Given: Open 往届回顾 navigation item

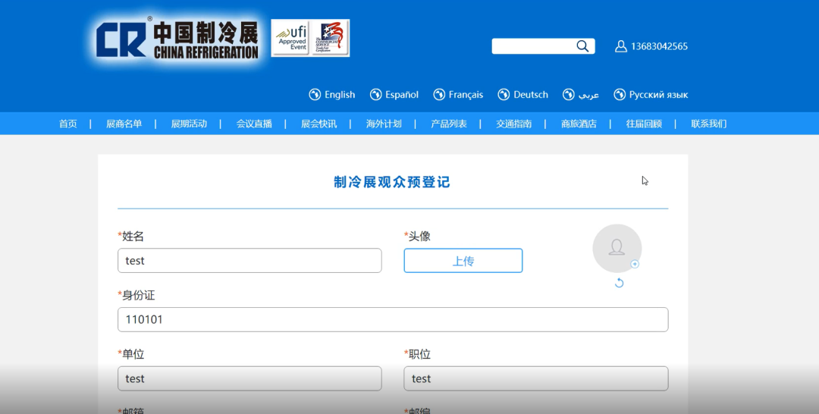Looking at the screenshot, I should point(644,124).
